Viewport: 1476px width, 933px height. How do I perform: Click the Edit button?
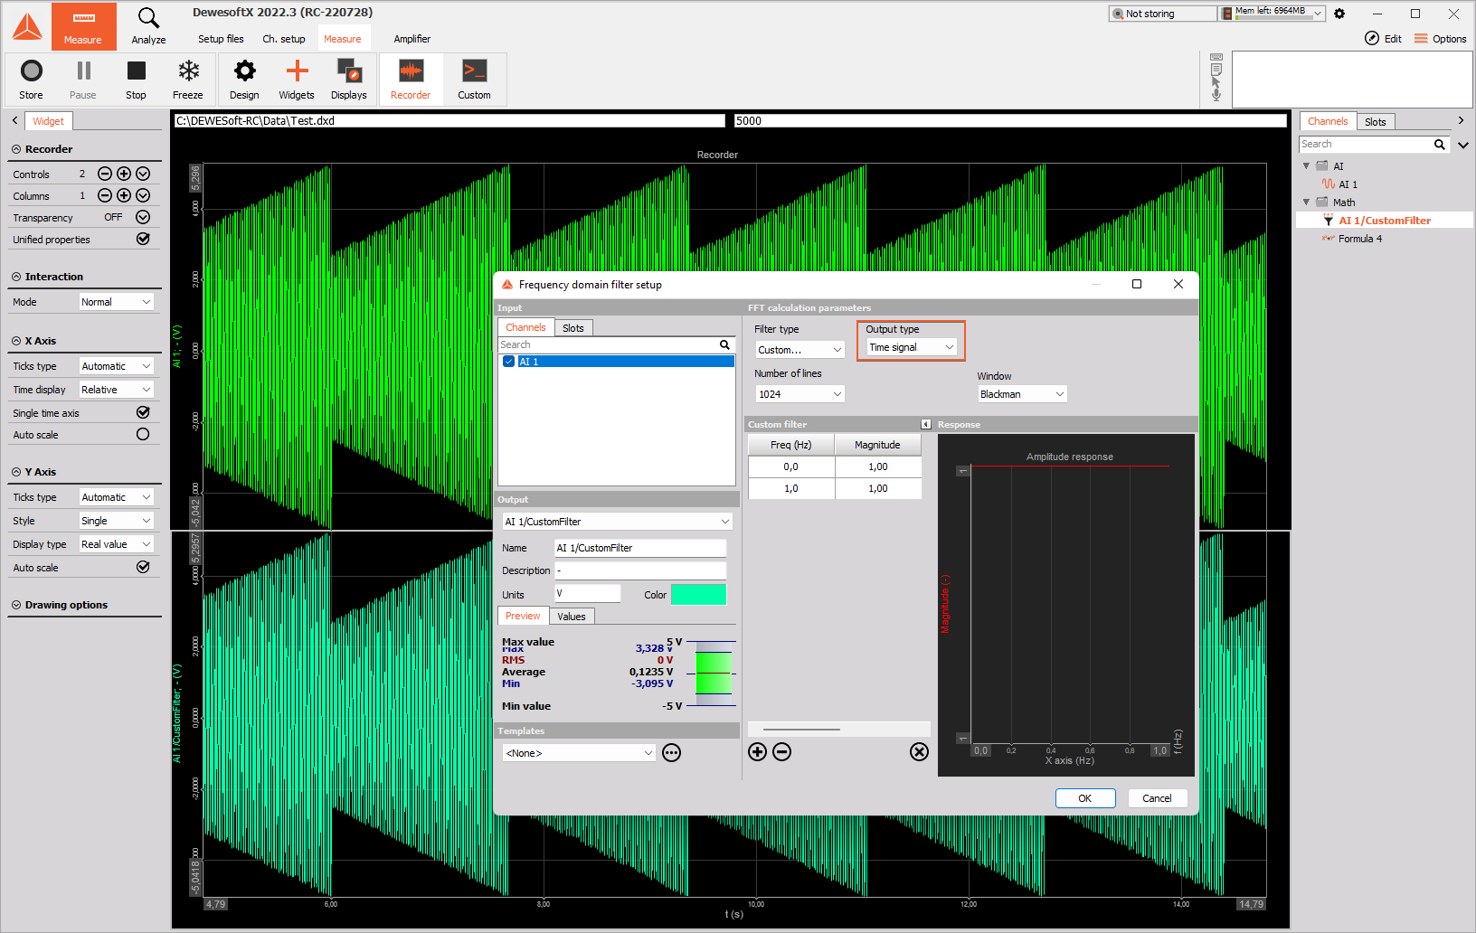coord(1384,39)
